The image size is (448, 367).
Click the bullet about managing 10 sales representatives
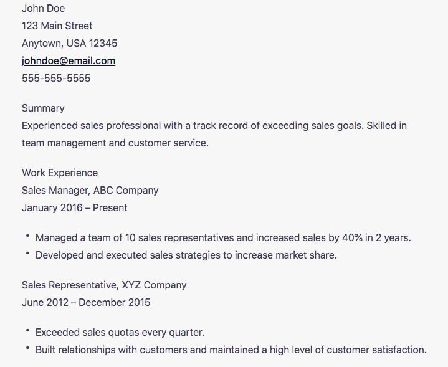[223, 237]
